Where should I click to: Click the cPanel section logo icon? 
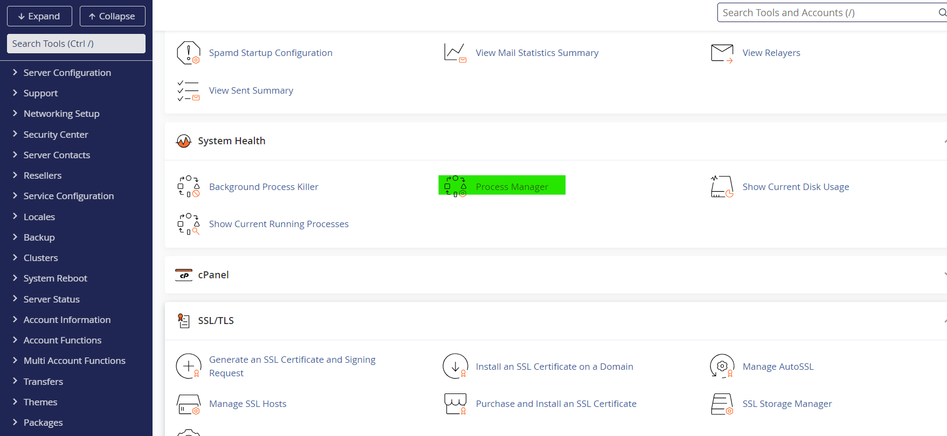coord(184,275)
